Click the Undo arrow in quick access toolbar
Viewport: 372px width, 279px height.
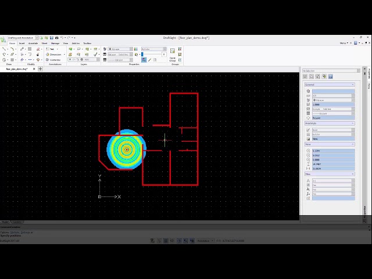coord(62,38)
